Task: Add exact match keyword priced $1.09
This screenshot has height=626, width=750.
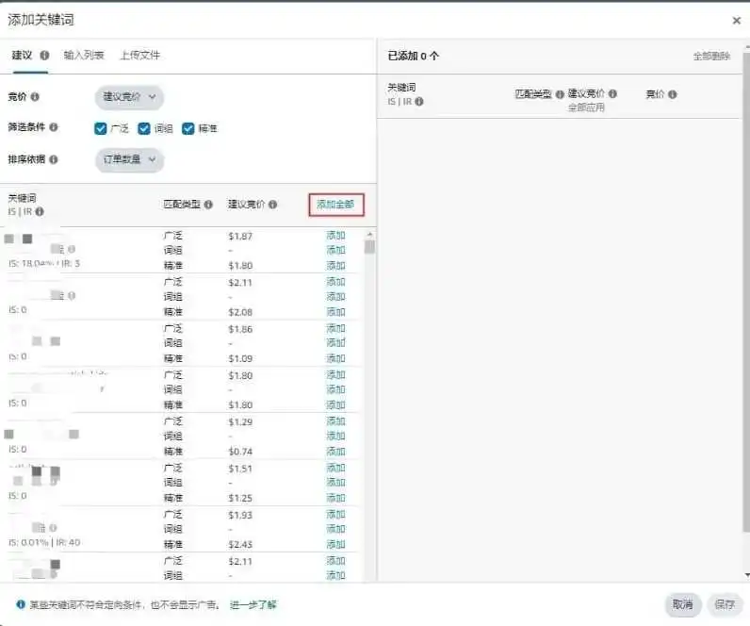Action: pos(335,358)
